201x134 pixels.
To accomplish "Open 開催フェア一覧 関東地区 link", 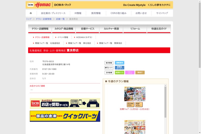I will [x=111, y=43].
